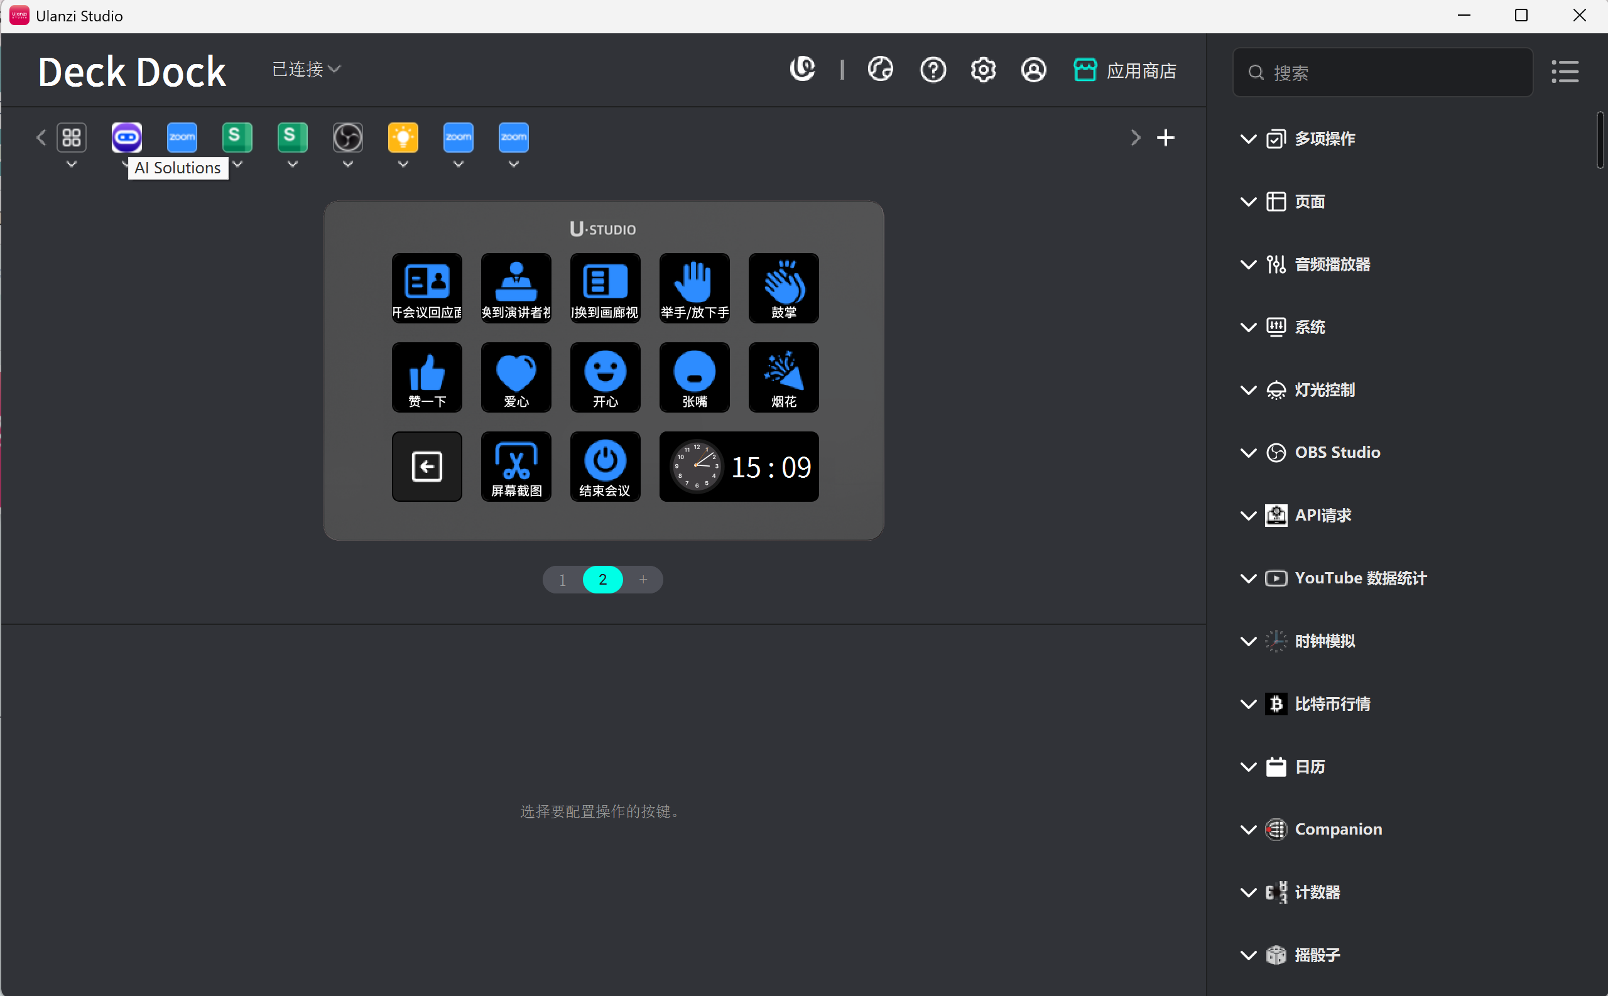Select the 举手/放下手 raise hand key

[694, 288]
